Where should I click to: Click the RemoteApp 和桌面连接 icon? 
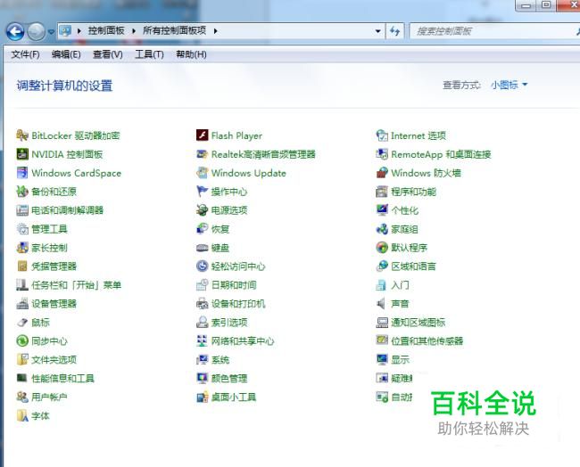pyautogui.click(x=382, y=154)
